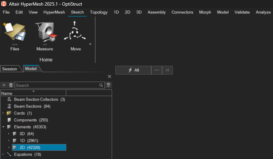Open the browser filter options icon
273x159 pixels.
point(109,85)
